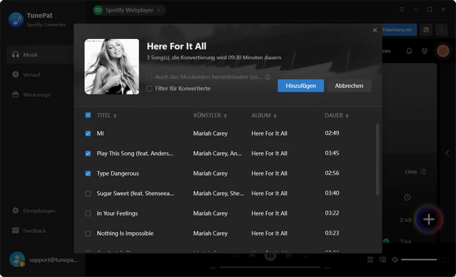
Task: Toggle repeat in player bar
Action: [304, 256]
